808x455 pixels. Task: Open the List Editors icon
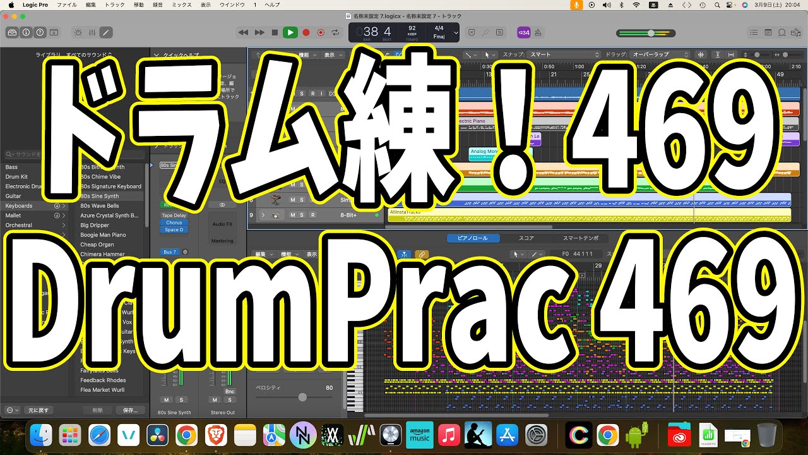click(753, 32)
